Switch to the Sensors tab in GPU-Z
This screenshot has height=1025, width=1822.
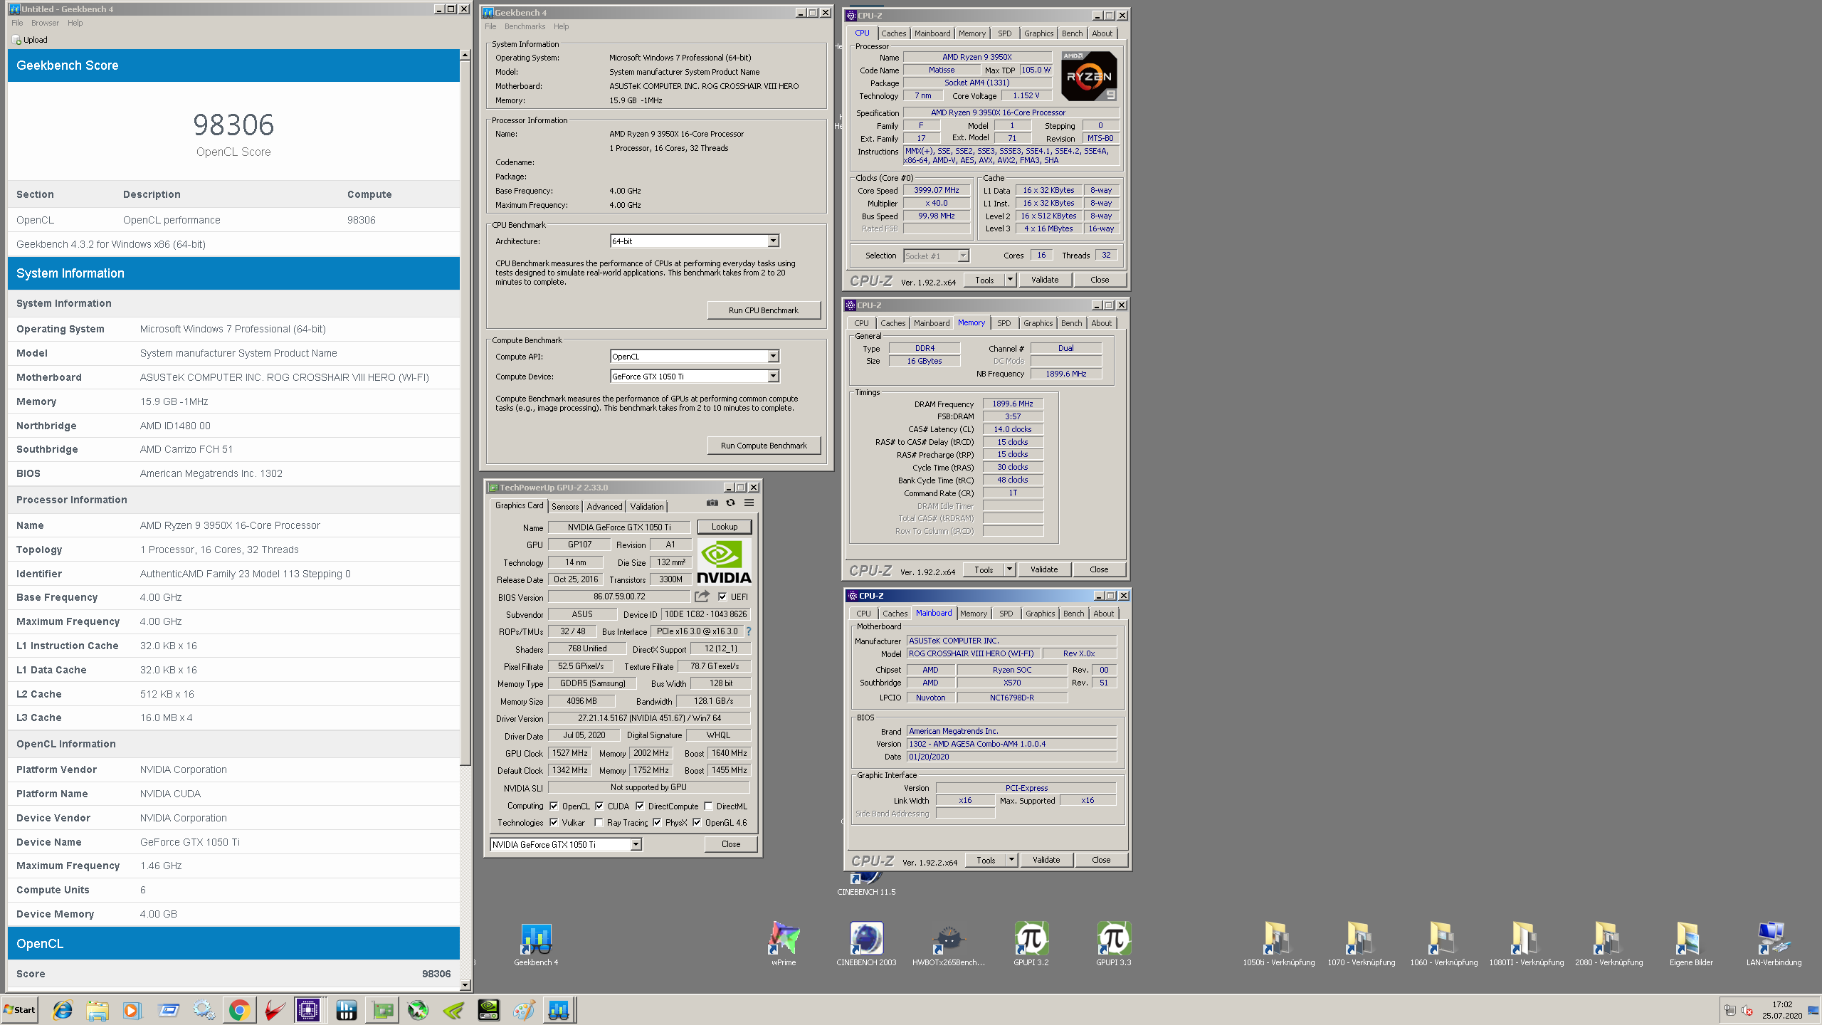click(x=565, y=506)
